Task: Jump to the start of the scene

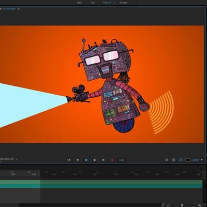Action: 69,160
